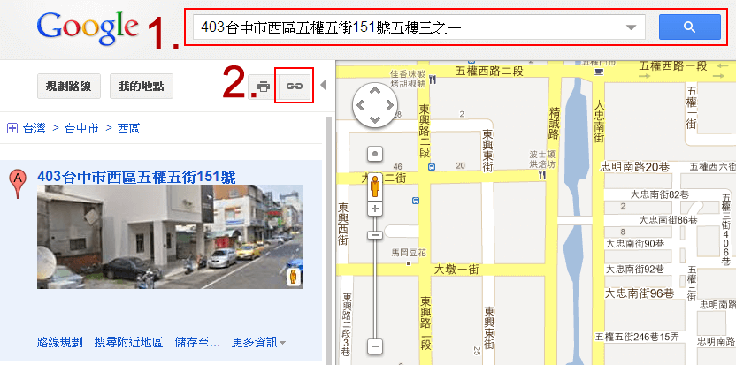Open the search box dropdown arrow

point(631,27)
